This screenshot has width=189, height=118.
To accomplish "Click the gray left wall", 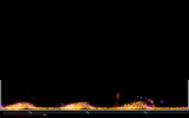I will pyautogui.click(x=1, y=95).
